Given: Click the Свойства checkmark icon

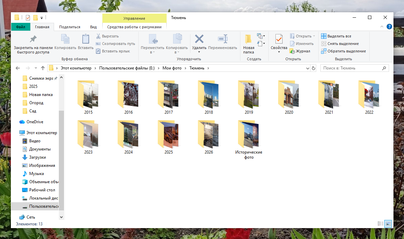Looking at the screenshot, I should coord(279,39).
